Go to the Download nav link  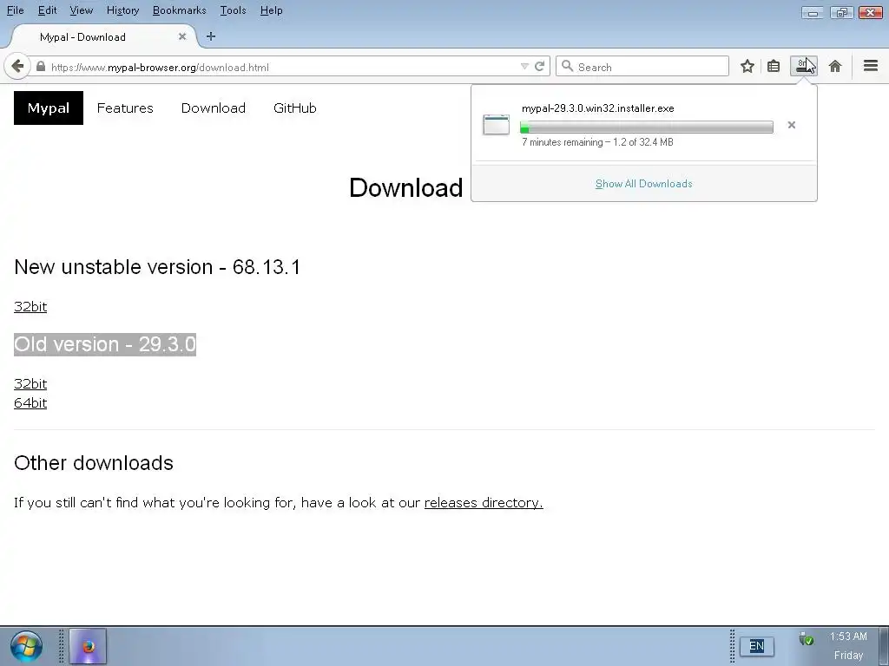(x=214, y=108)
